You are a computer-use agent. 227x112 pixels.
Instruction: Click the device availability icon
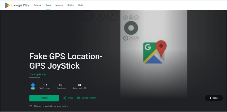click(x=31, y=106)
